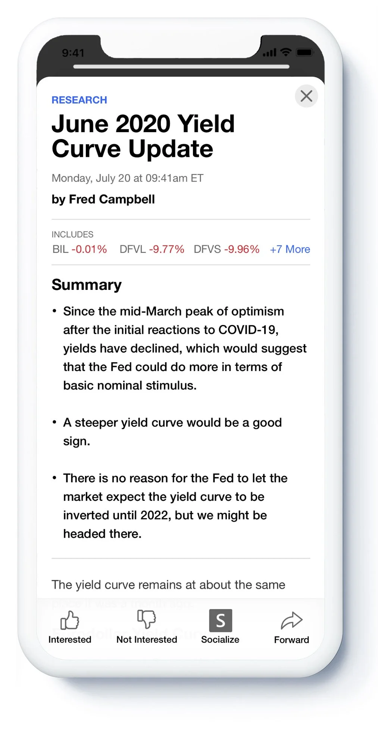Grab the sheet handle bar at top
This screenshot has width=378, height=747.
click(181, 66)
